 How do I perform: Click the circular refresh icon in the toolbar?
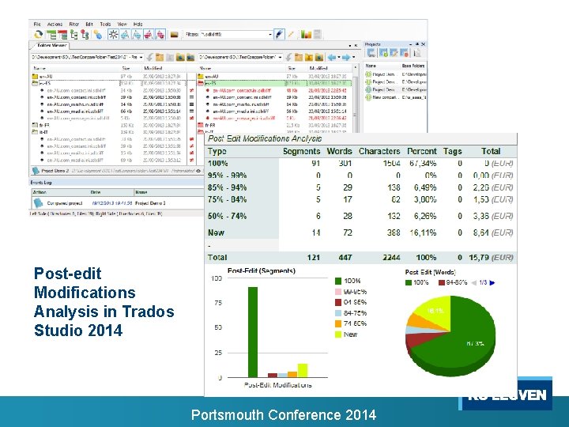[x=38, y=35]
